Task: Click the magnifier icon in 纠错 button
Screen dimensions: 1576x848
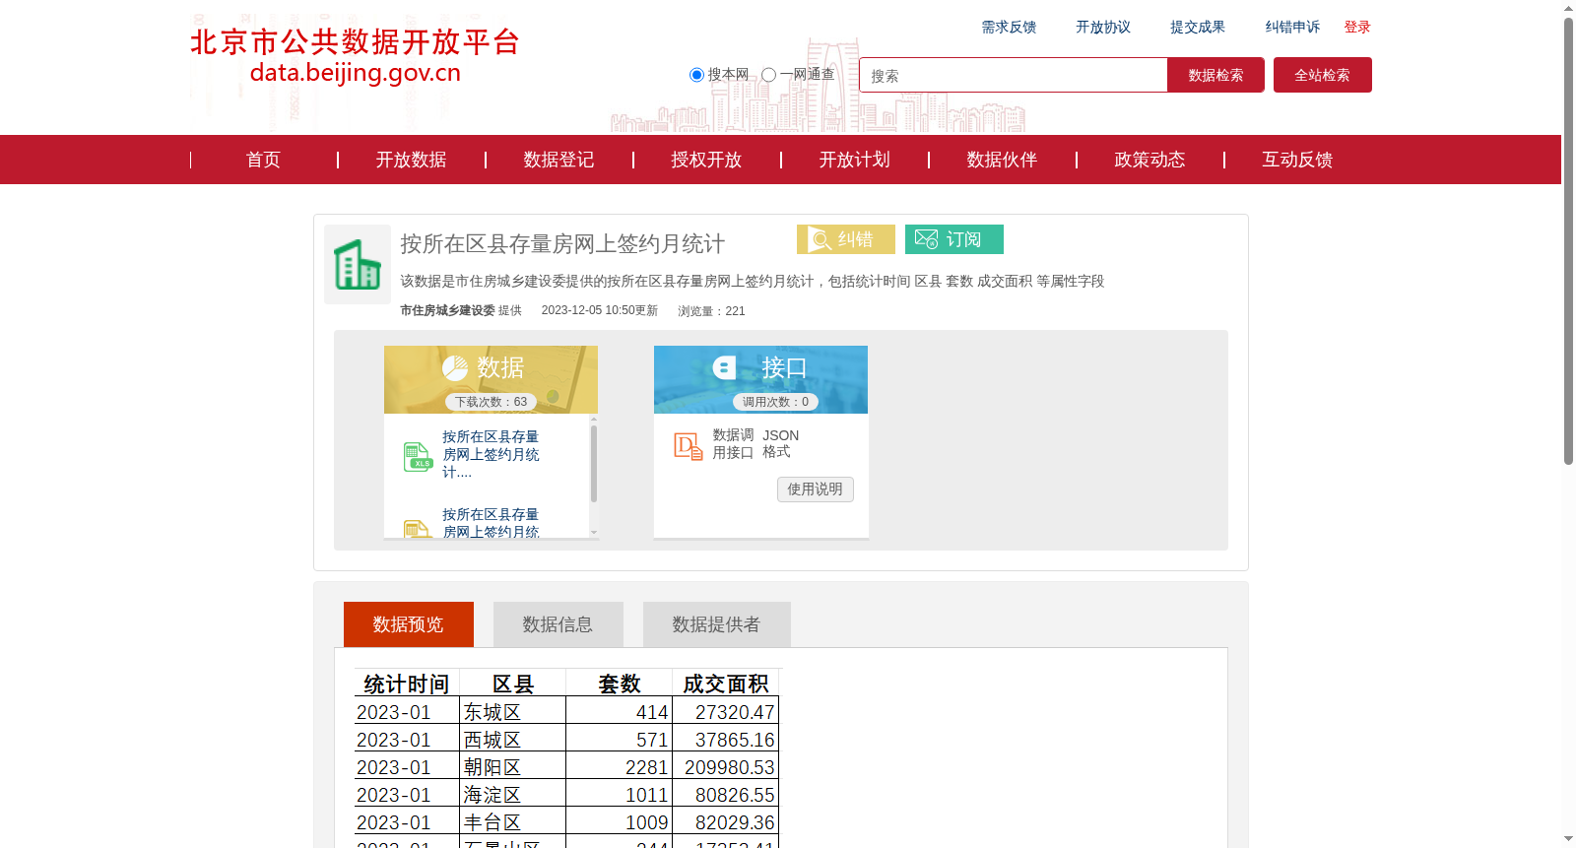Action: pyautogui.click(x=821, y=239)
